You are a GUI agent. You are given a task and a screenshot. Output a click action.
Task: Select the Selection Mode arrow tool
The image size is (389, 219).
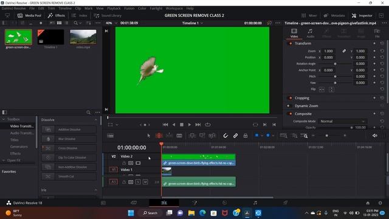click(x=148, y=136)
